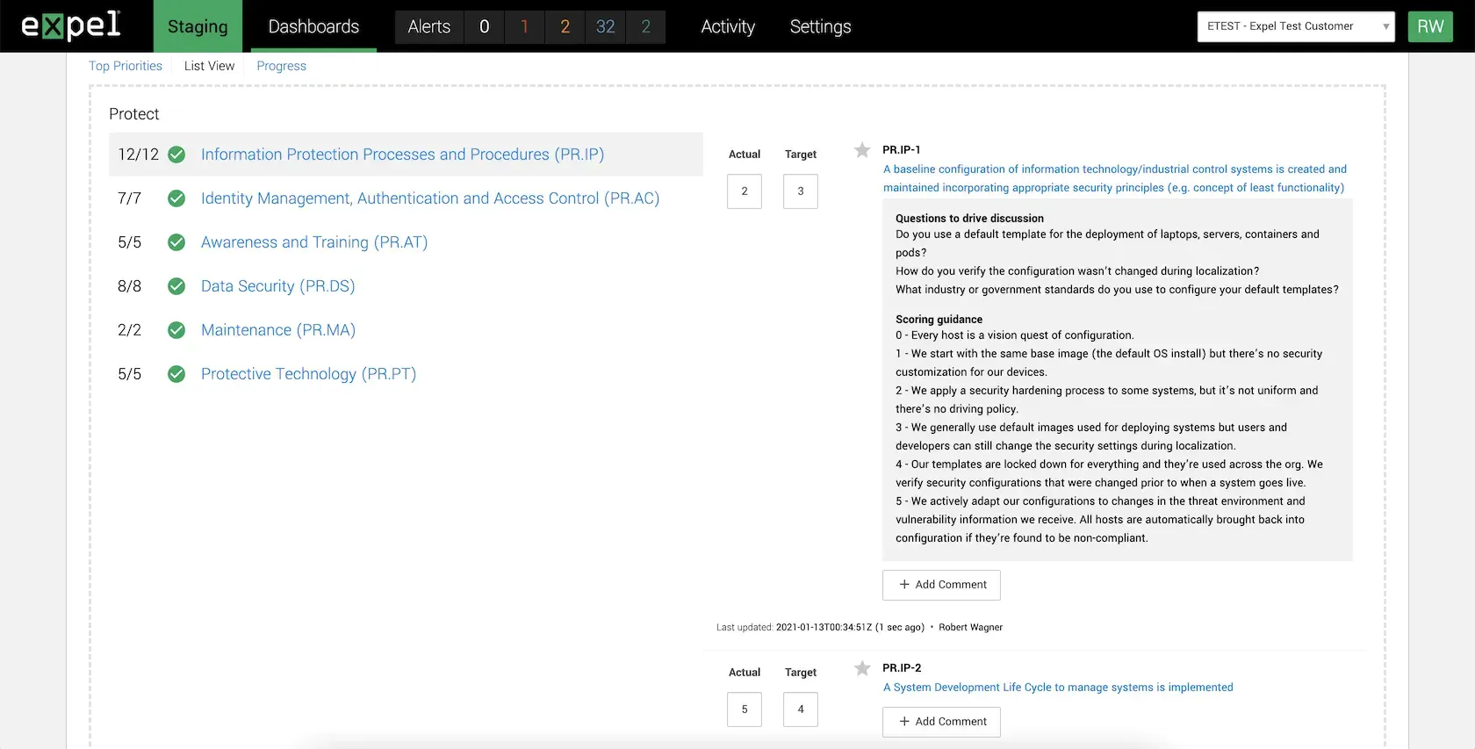Collapse PR.IP-1 baseline configuration description
Screen dimensions: 1475x749
[1113, 178]
